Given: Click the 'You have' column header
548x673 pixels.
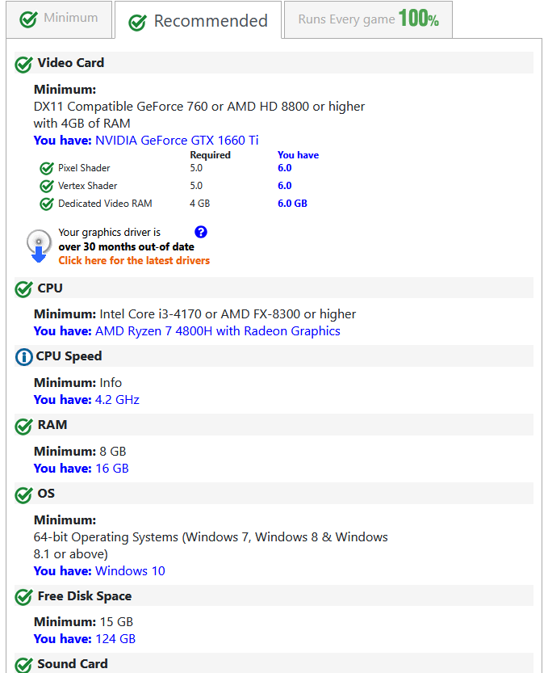Looking at the screenshot, I should click(x=298, y=155).
